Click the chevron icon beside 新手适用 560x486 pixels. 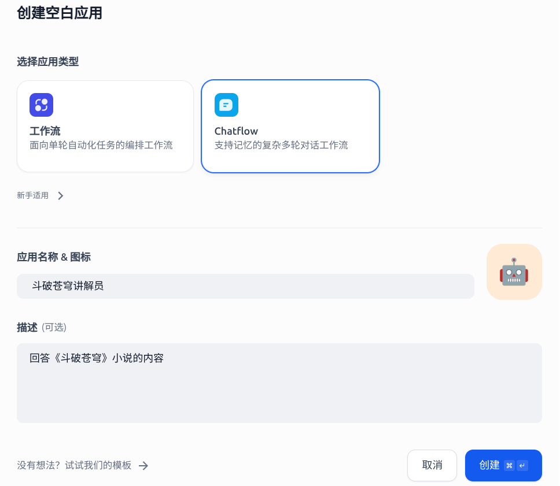pyautogui.click(x=60, y=195)
